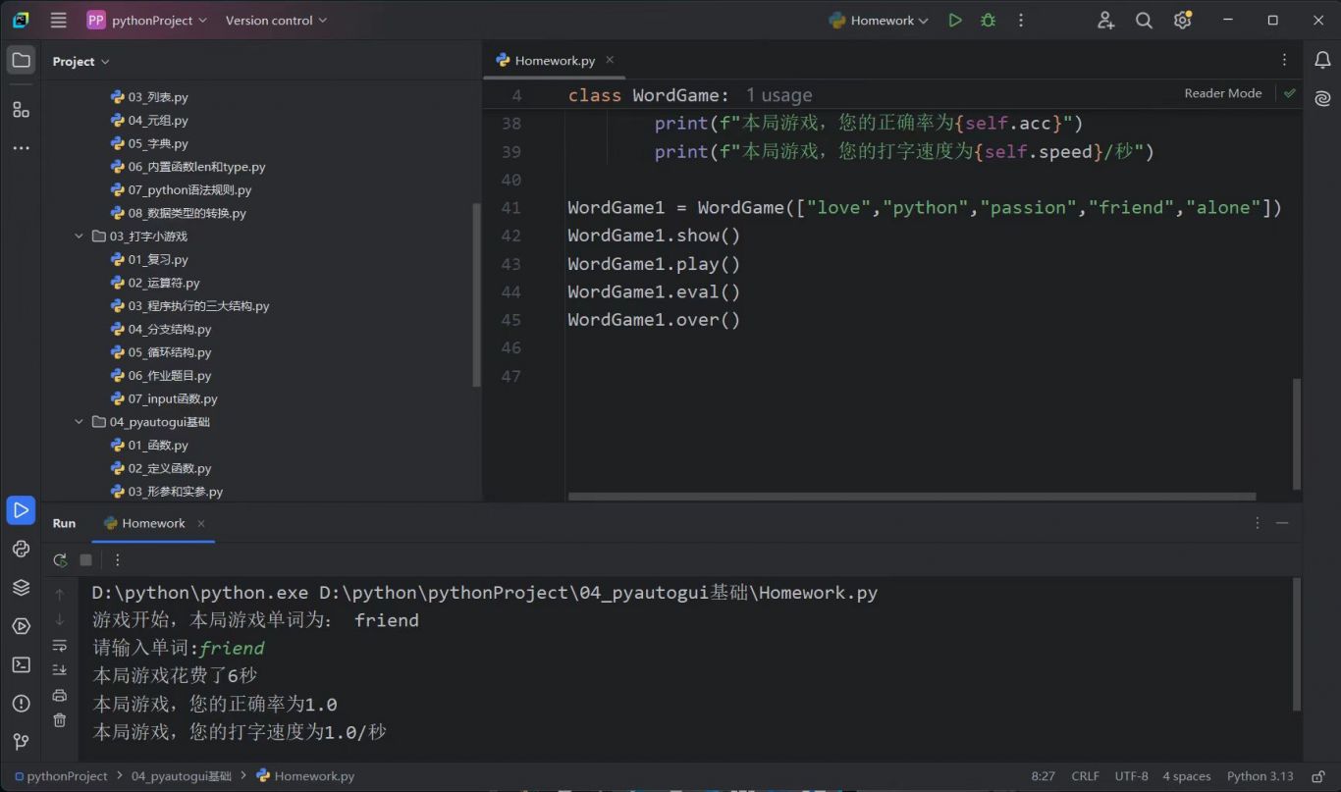Click editor horizontal scrollbar

click(x=911, y=496)
